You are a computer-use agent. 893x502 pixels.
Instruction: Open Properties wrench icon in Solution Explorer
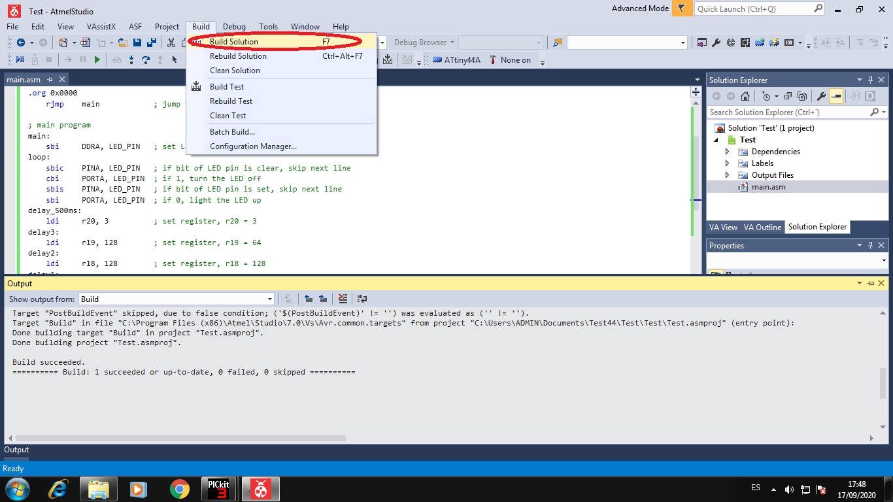[x=822, y=96]
